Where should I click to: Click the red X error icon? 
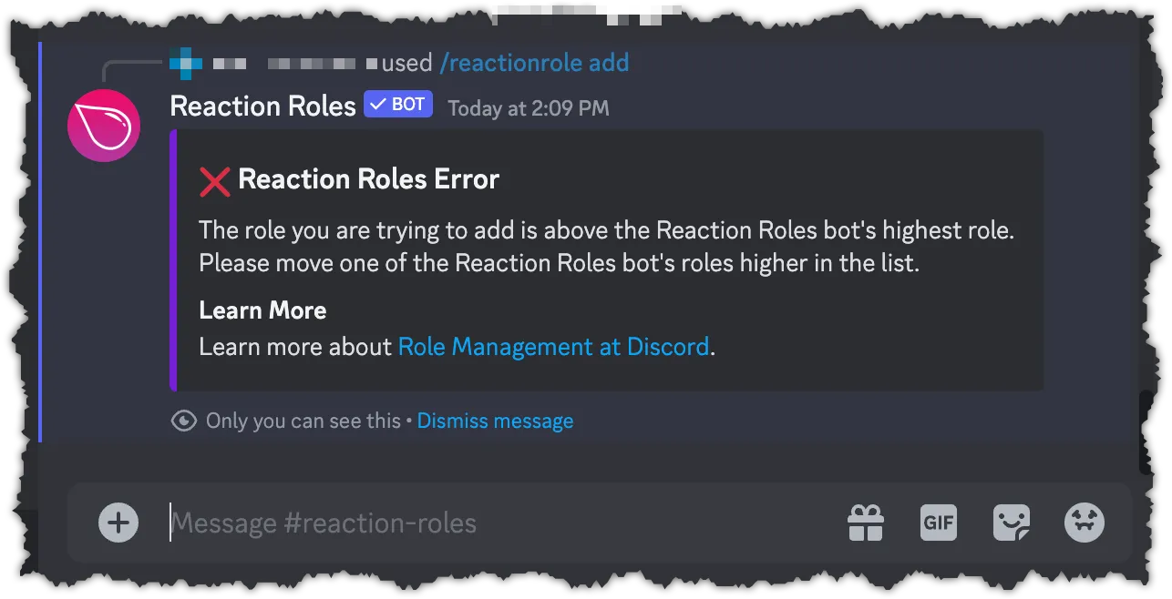pos(214,180)
